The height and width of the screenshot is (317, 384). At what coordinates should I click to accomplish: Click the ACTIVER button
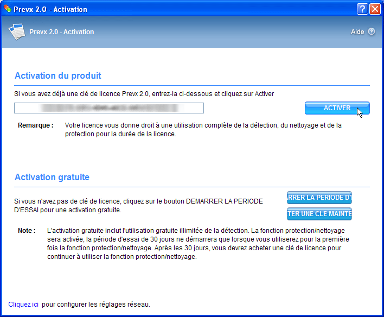pyautogui.click(x=337, y=108)
